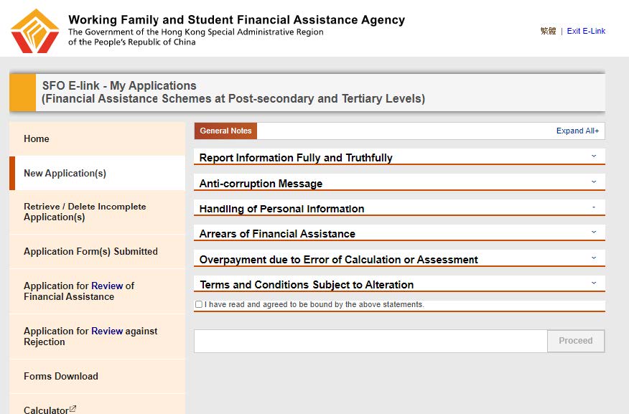Open Application for Review against Rejection

click(90, 337)
